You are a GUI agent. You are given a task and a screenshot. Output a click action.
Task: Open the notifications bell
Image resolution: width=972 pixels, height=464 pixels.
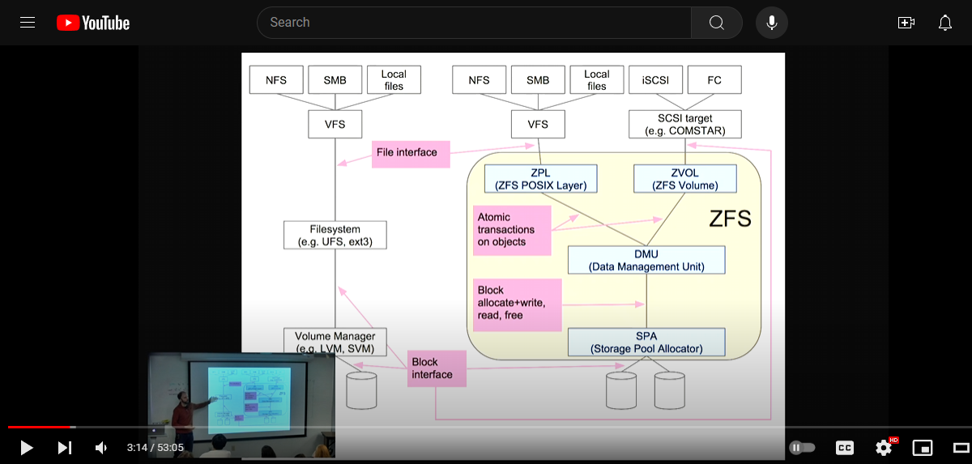pyautogui.click(x=944, y=23)
